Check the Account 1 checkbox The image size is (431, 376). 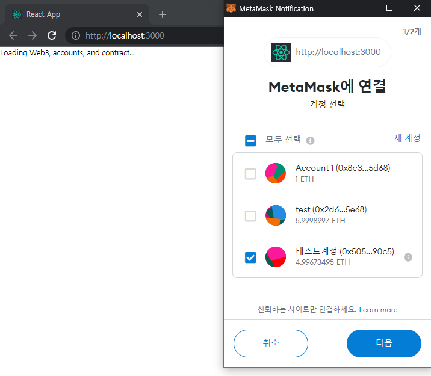pos(250,174)
